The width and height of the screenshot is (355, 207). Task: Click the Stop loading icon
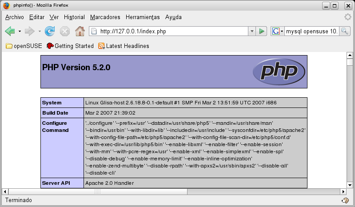coord(65,31)
